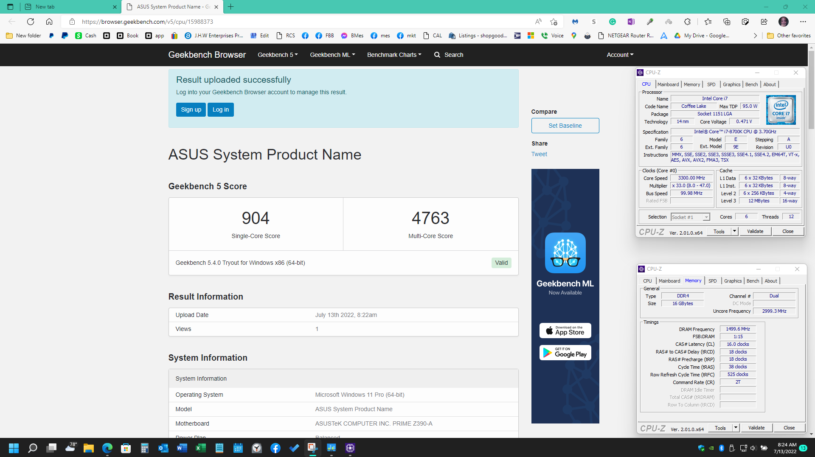Activate Read aloud icon in address bar

(538, 22)
